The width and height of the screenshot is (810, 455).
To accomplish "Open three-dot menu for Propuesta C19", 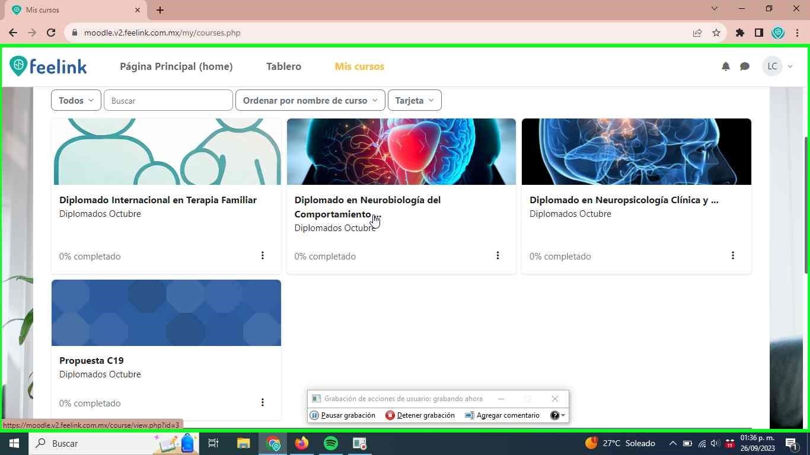I will (x=263, y=403).
